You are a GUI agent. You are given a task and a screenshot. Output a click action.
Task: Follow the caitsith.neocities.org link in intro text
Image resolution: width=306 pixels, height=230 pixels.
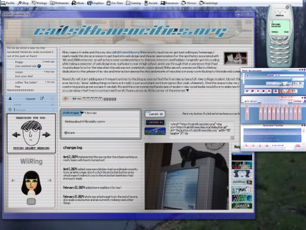125,52
